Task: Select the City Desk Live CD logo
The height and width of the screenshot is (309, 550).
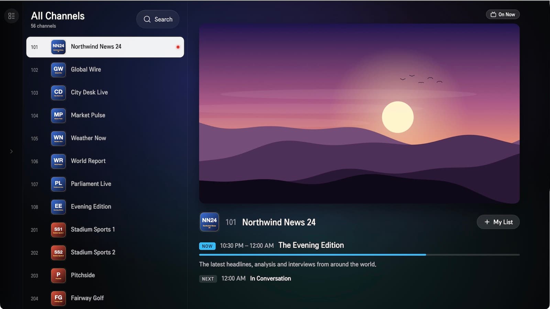Action: 58,93
